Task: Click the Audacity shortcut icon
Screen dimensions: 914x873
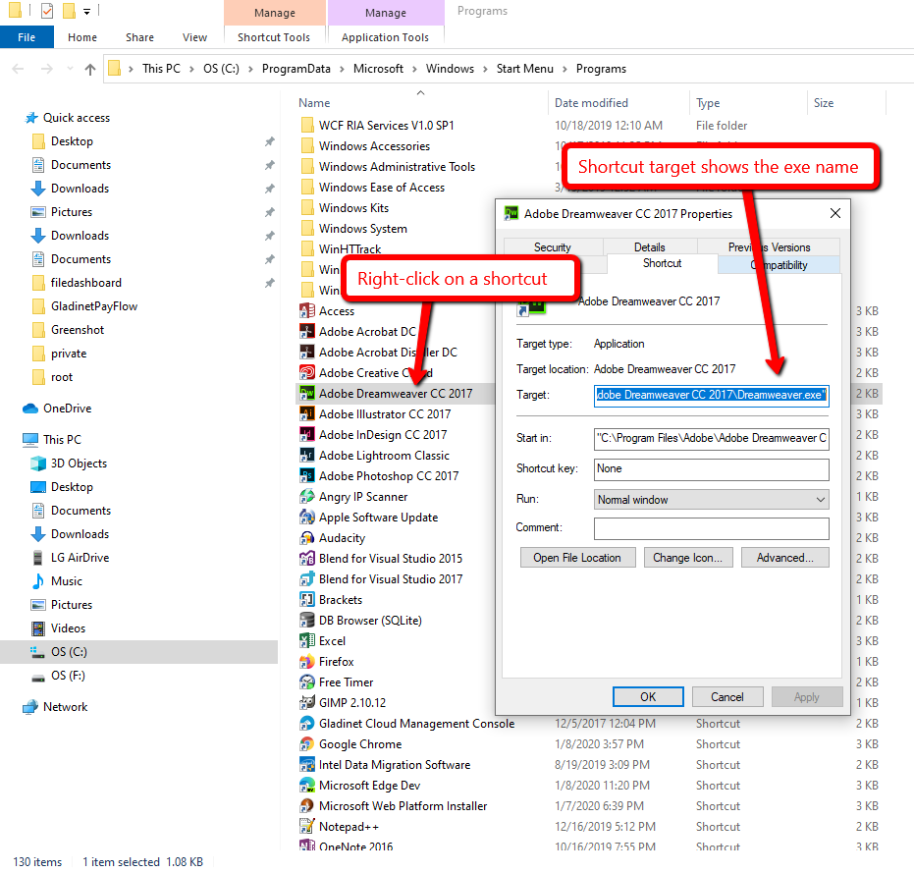Action: 307,538
